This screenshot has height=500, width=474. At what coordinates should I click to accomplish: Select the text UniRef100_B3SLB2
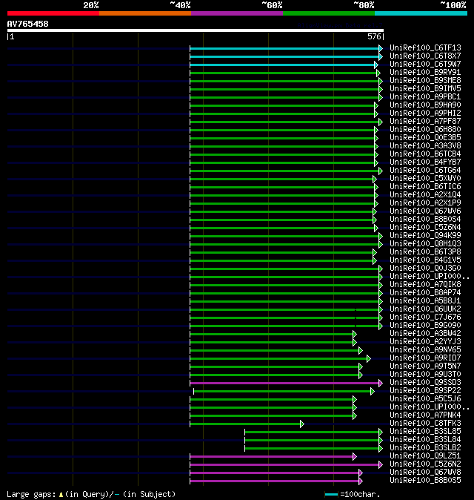click(x=425, y=448)
